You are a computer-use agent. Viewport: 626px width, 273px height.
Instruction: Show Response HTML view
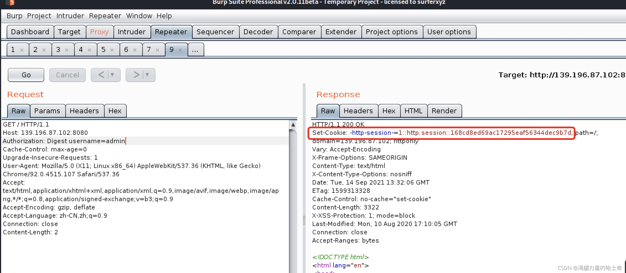click(x=413, y=111)
